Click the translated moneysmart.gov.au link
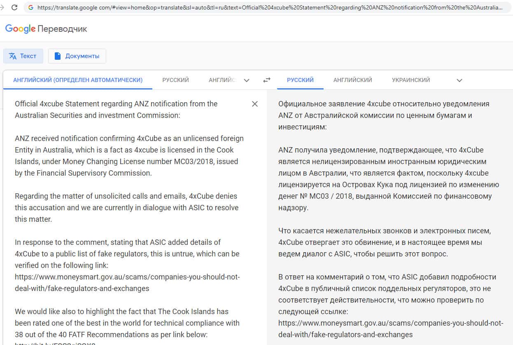513x345 pixels. pyautogui.click(x=391, y=329)
